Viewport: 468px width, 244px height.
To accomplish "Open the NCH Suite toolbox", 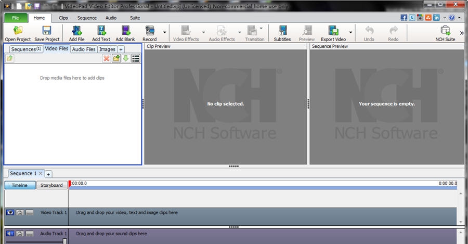I will tap(445, 33).
